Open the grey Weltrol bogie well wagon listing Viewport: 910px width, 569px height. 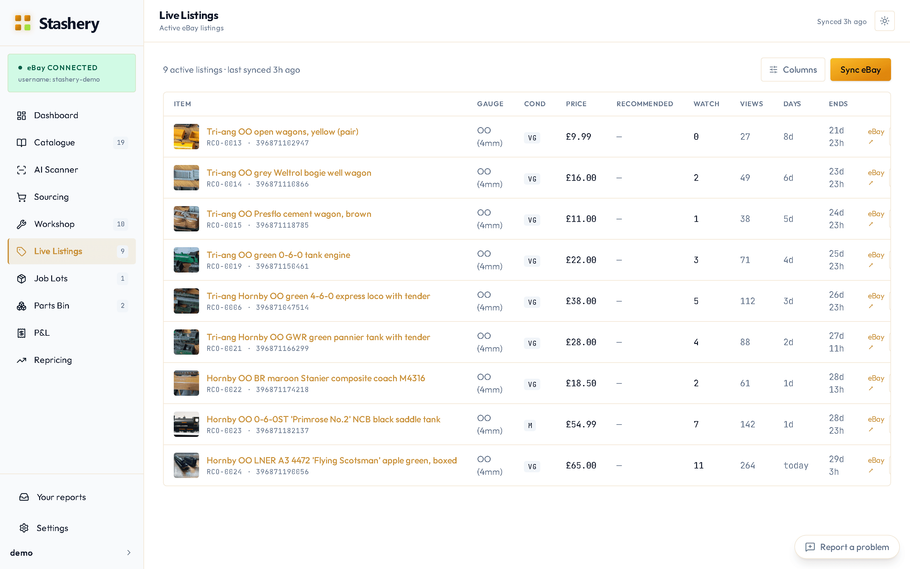pyautogui.click(x=289, y=173)
